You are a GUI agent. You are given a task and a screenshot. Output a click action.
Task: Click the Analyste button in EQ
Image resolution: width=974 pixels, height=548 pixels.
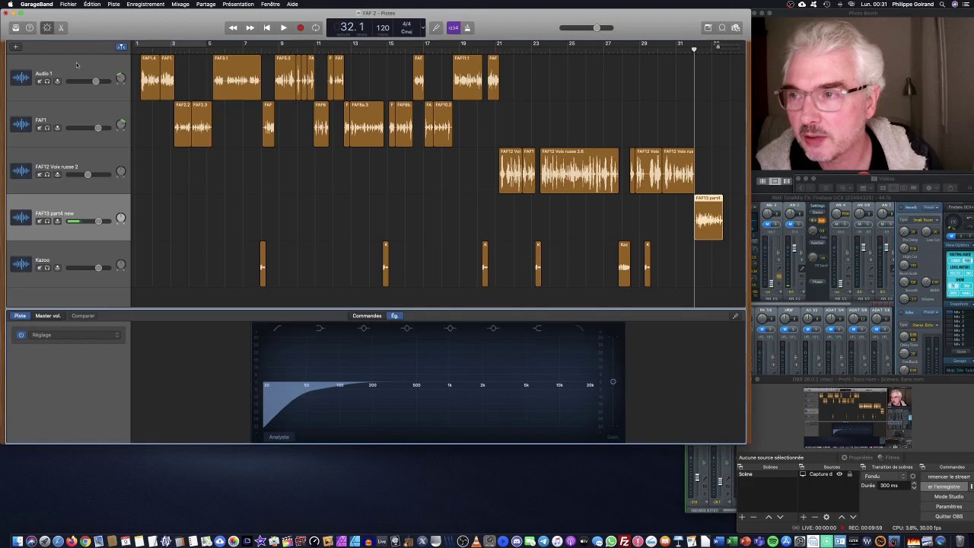point(279,437)
